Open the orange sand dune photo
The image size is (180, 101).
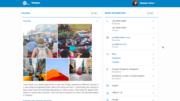(x=57, y=70)
